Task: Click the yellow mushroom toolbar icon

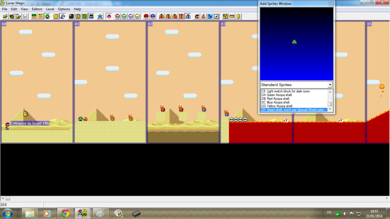Action: (137, 16)
